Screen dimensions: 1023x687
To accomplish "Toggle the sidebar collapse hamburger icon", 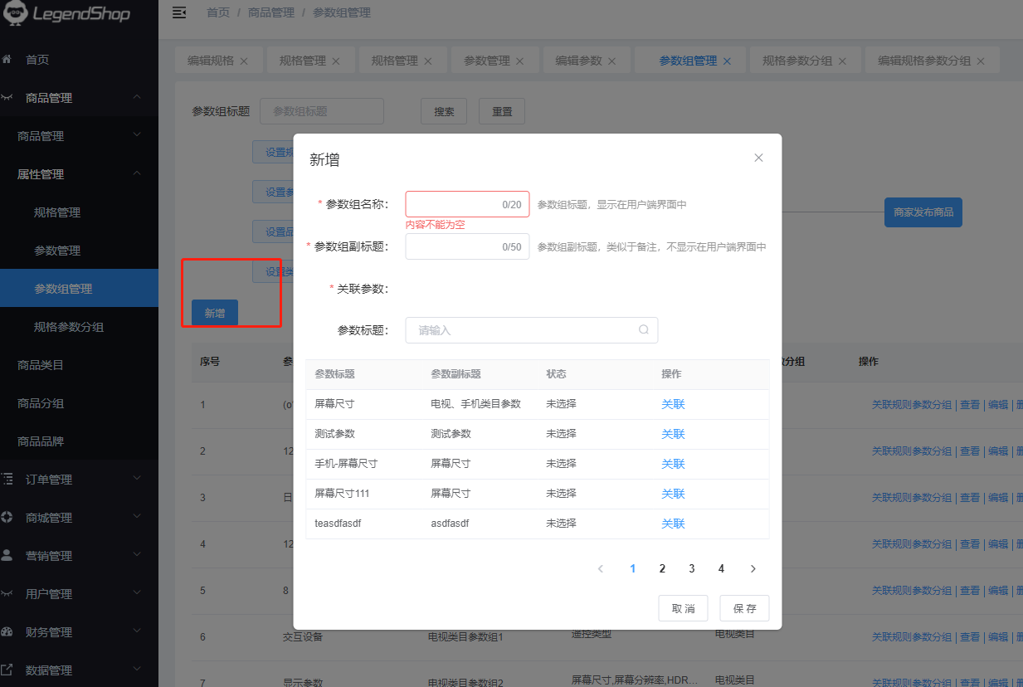I will click(x=178, y=12).
